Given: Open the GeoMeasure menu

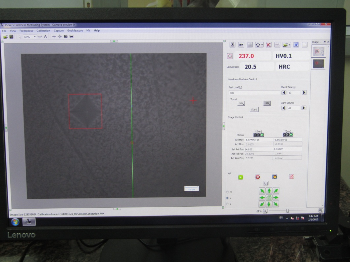Looking at the screenshot, I should (x=75, y=31).
